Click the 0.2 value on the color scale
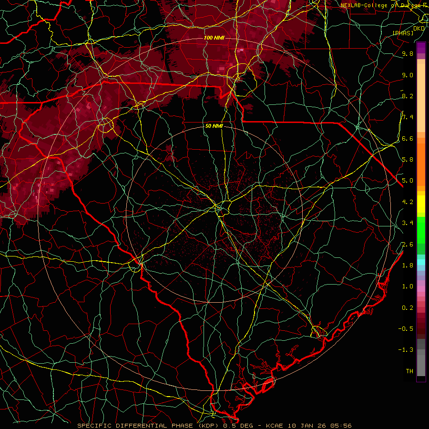The image size is (429, 429). pos(408,308)
